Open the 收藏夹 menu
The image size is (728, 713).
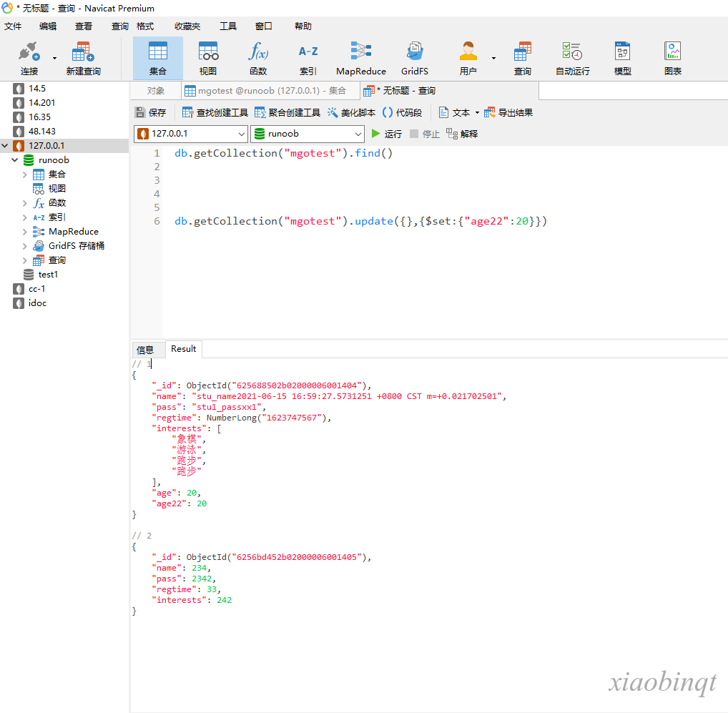click(x=187, y=26)
